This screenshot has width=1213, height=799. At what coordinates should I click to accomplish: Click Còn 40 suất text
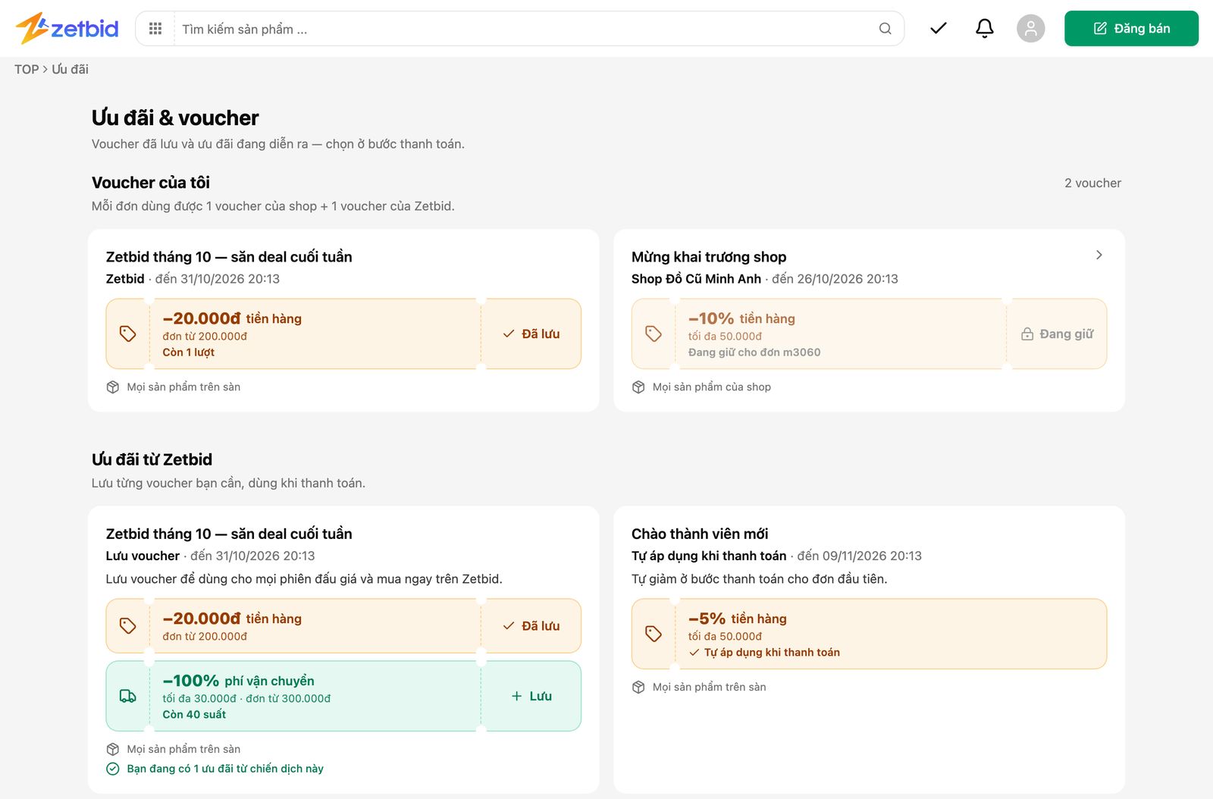pyautogui.click(x=194, y=714)
